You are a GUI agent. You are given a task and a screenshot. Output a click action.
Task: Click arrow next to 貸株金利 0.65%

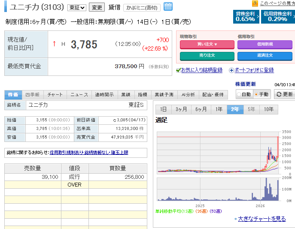coord(258,17)
